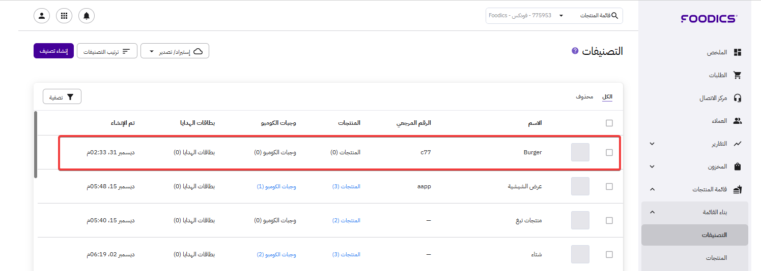Switch to the محذوف tab

coord(584,96)
